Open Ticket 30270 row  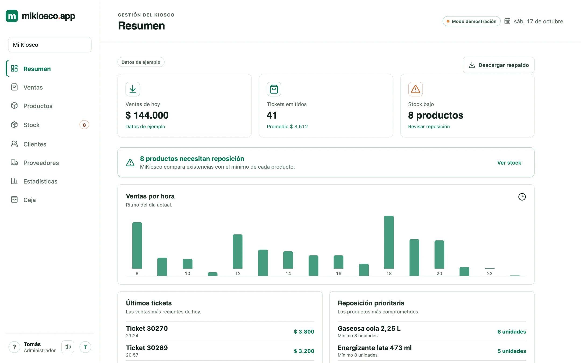pos(220,332)
